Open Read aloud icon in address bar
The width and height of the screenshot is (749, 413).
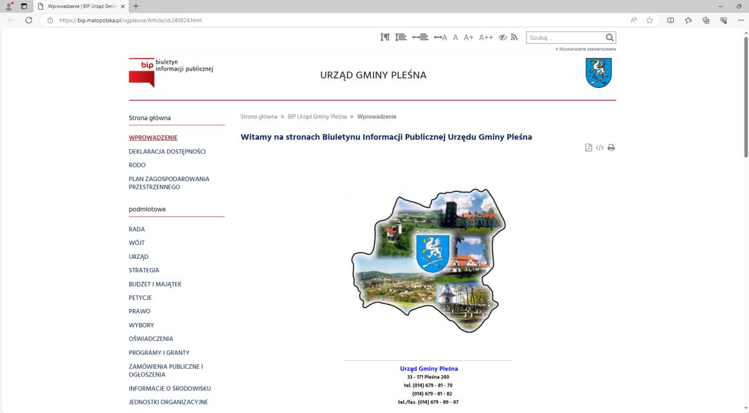[x=633, y=20]
